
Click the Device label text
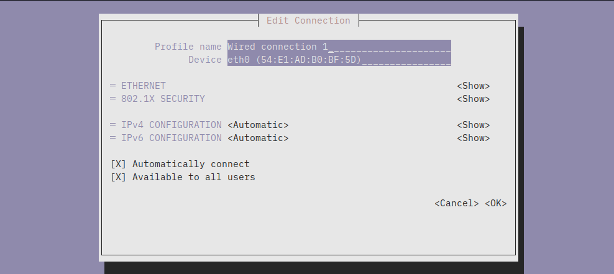[x=204, y=60]
